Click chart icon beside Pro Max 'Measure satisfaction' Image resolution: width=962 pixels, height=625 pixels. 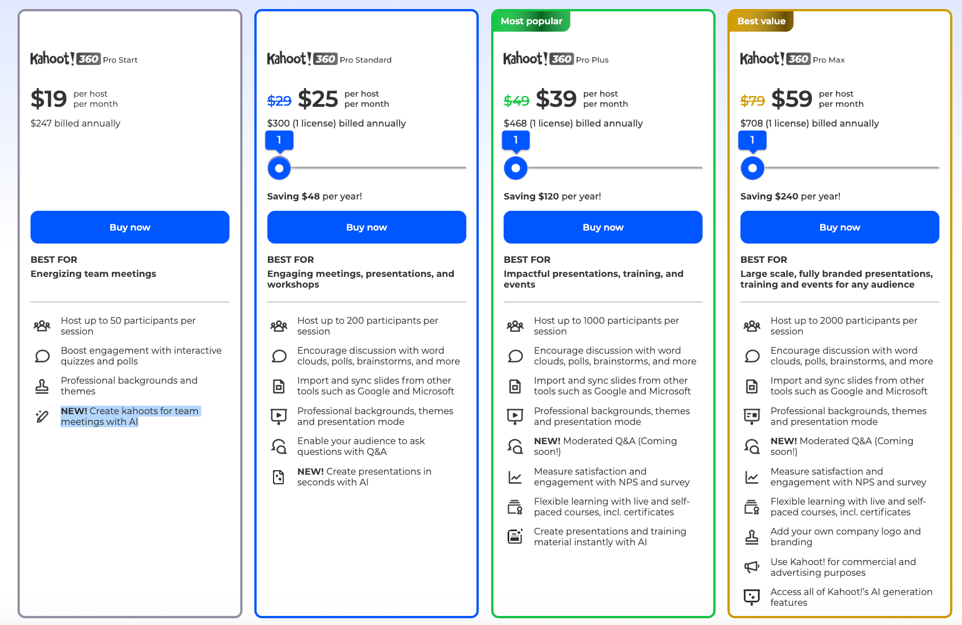click(x=752, y=477)
